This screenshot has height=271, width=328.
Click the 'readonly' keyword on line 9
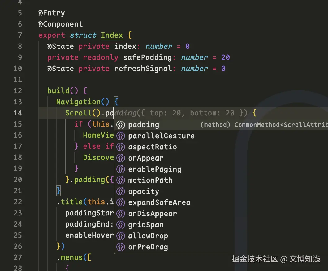point(101,57)
